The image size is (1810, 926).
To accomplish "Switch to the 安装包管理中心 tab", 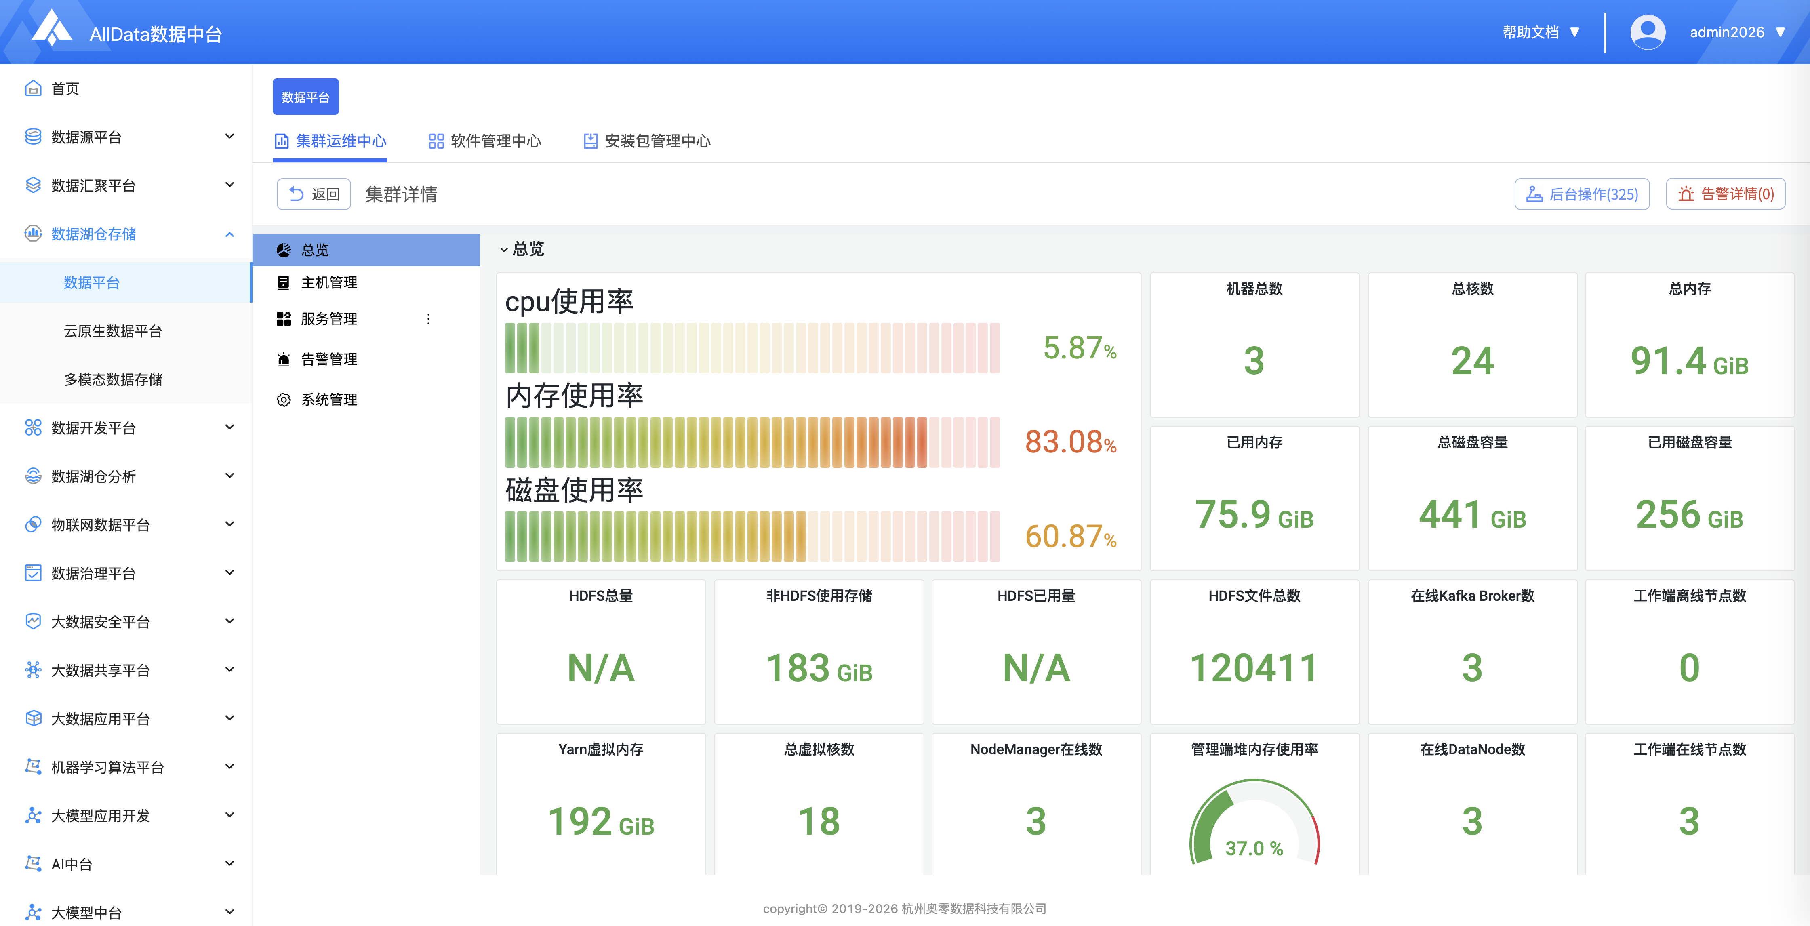I will click(647, 141).
